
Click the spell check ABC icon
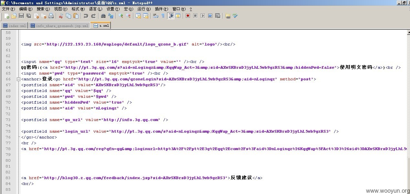(235, 16)
